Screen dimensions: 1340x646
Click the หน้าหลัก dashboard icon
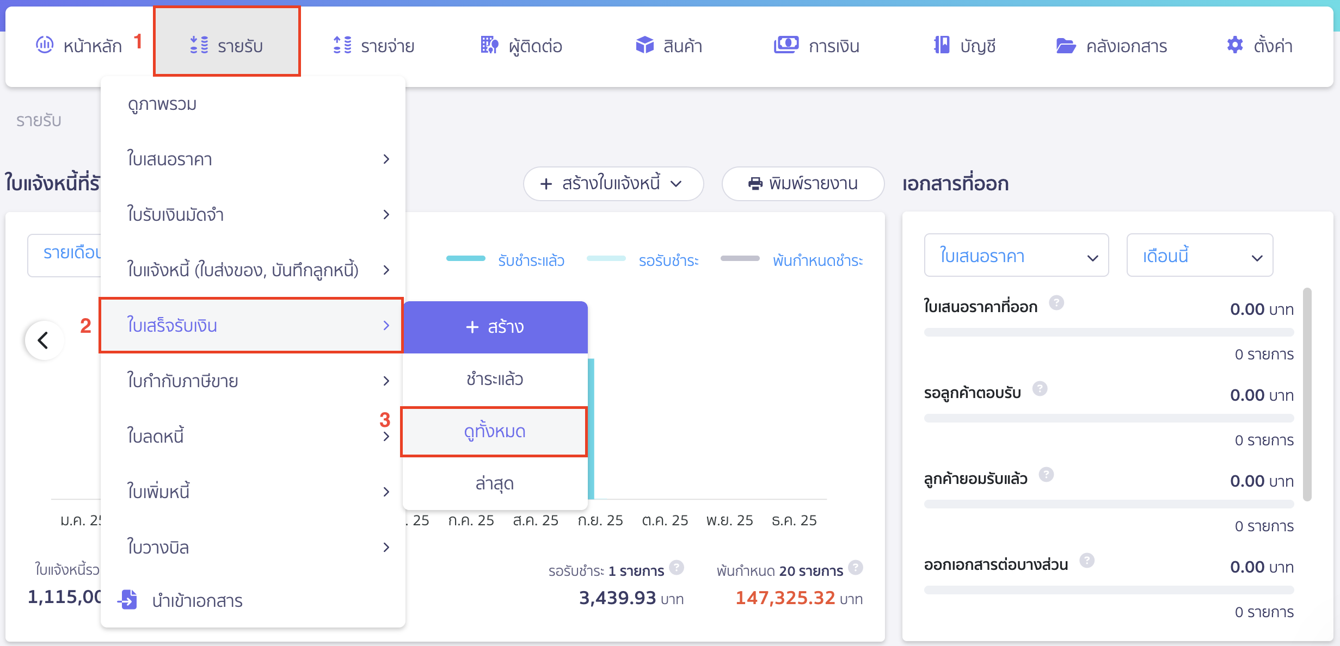click(x=45, y=45)
